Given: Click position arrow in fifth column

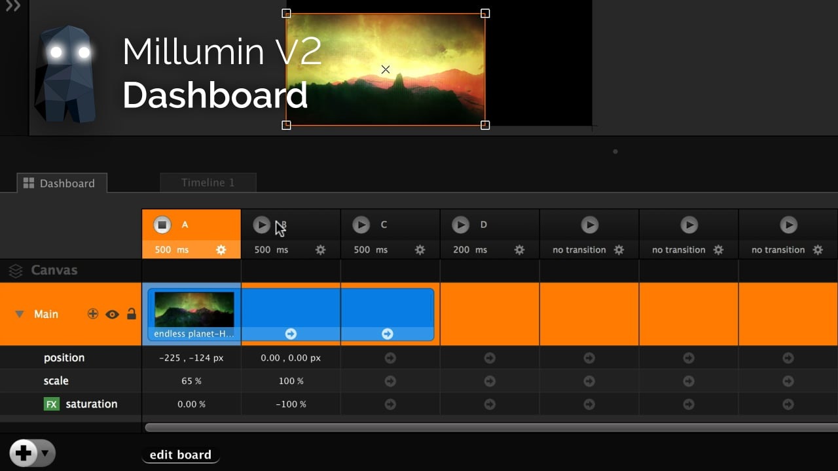Looking at the screenshot, I should [589, 358].
